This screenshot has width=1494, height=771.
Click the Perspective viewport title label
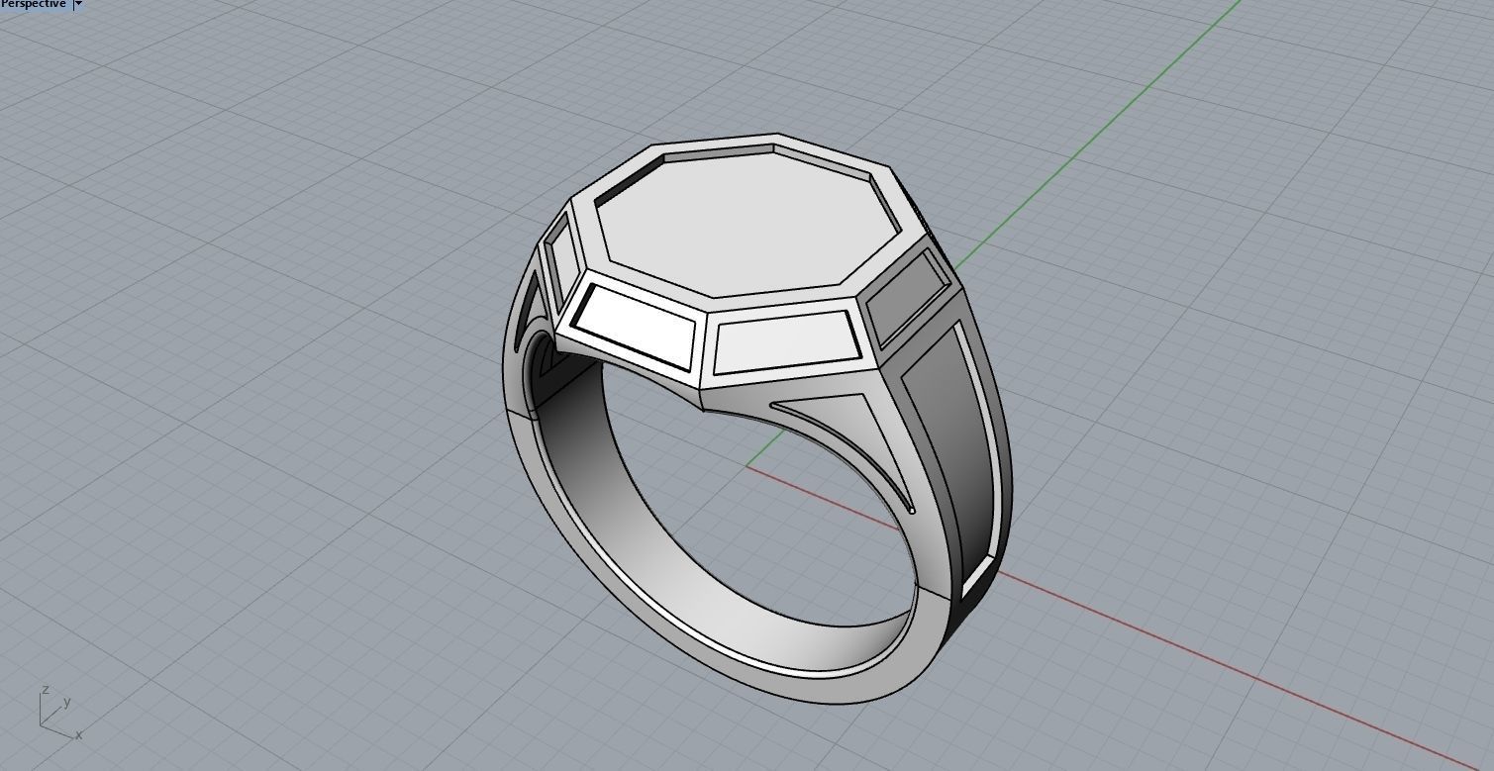[34, 4]
